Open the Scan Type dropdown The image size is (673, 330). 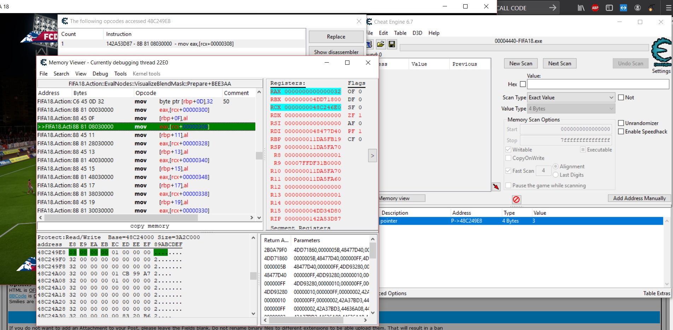(x=571, y=98)
